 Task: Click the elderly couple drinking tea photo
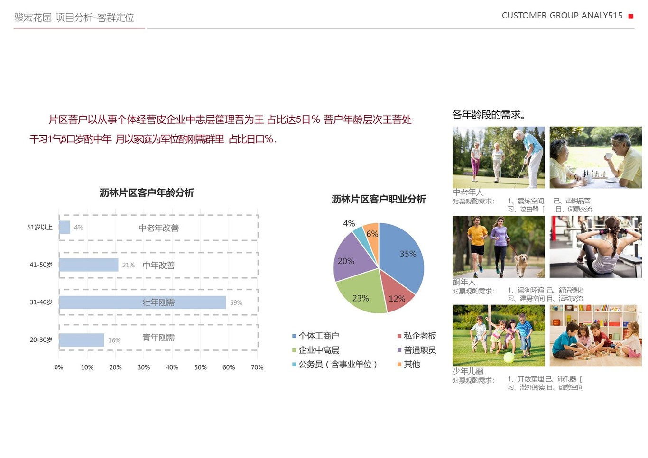(x=596, y=157)
